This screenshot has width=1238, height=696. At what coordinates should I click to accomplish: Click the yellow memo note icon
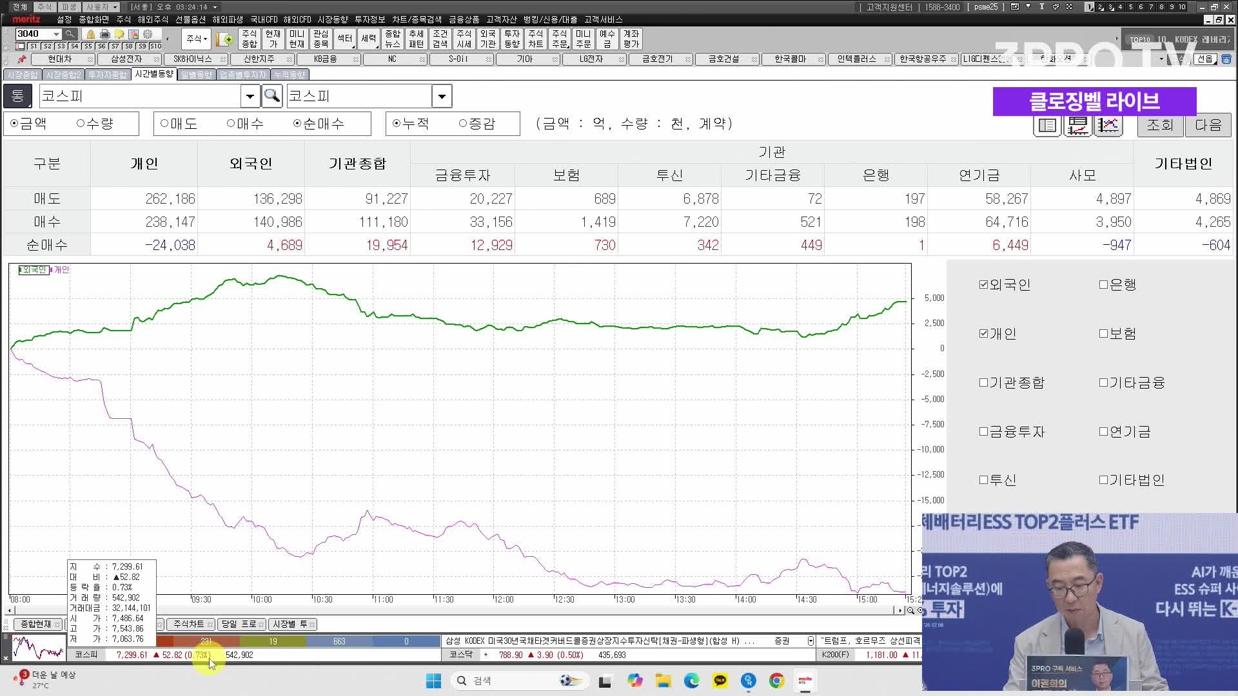tap(119, 34)
